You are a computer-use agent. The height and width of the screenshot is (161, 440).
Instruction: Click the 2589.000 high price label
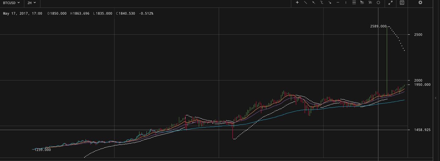tap(378, 26)
